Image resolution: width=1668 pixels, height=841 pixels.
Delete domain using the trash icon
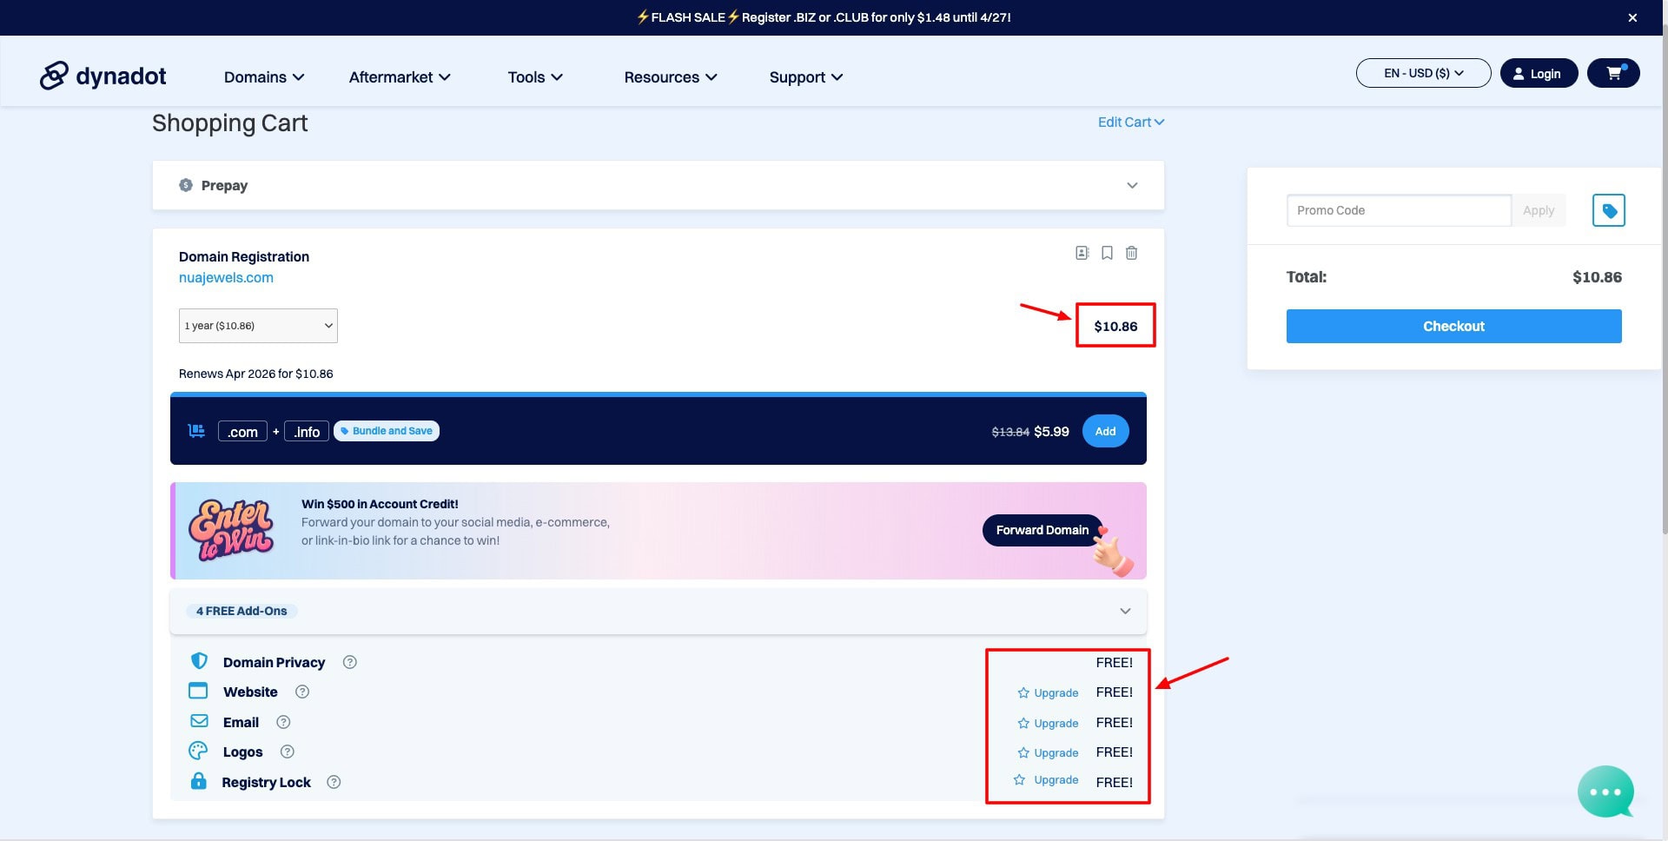click(1131, 253)
